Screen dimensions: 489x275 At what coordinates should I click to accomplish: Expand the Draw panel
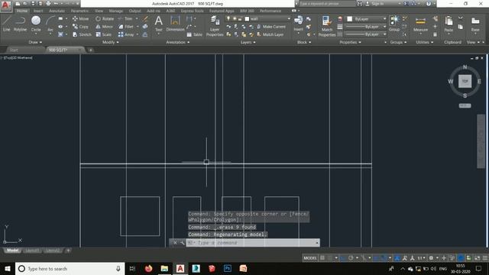(x=35, y=42)
